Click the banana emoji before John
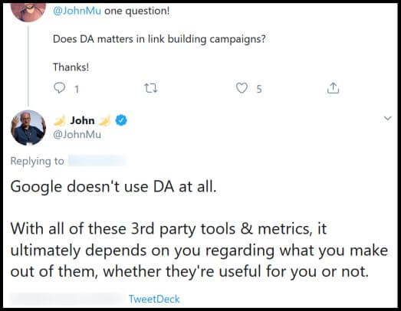401x311 pixels. coord(60,120)
